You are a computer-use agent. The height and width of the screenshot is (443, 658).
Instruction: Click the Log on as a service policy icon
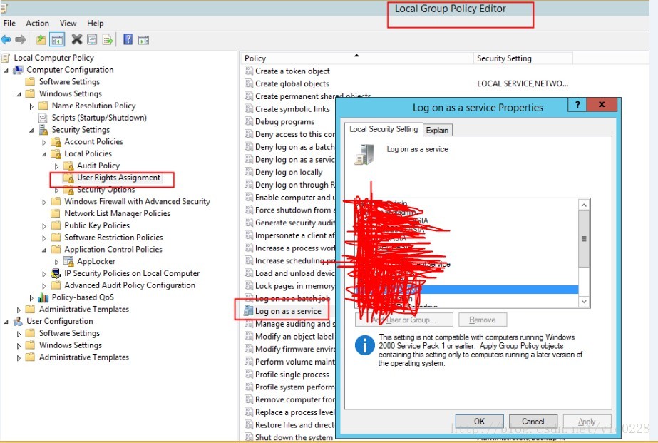click(249, 311)
